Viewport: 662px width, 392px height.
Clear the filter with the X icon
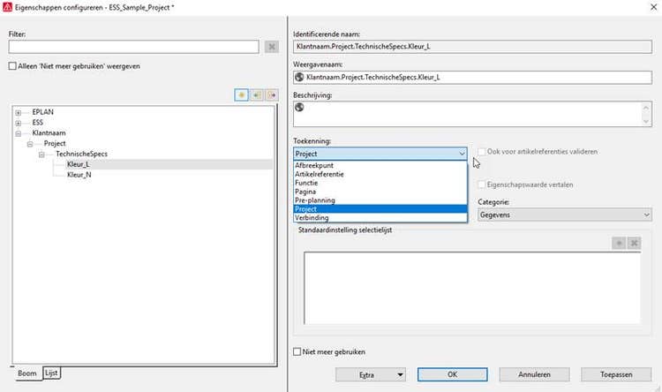pos(271,46)
